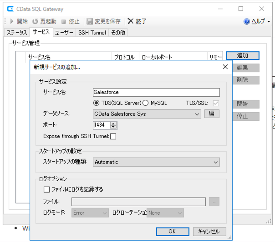The height and width of the screenshot is (242, 275).
Task: Decrease port value with down arrow
Action: [x=113, y=127]
